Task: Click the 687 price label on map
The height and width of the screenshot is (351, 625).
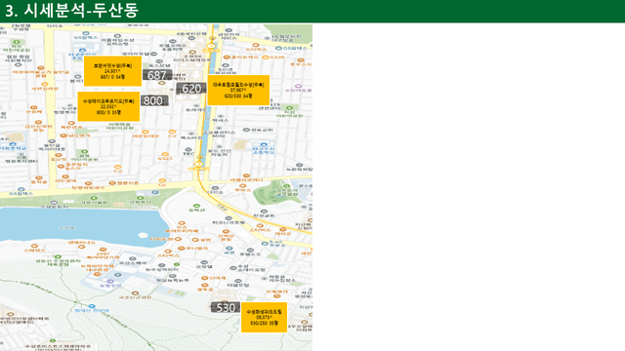Action: tap(157, 75)
